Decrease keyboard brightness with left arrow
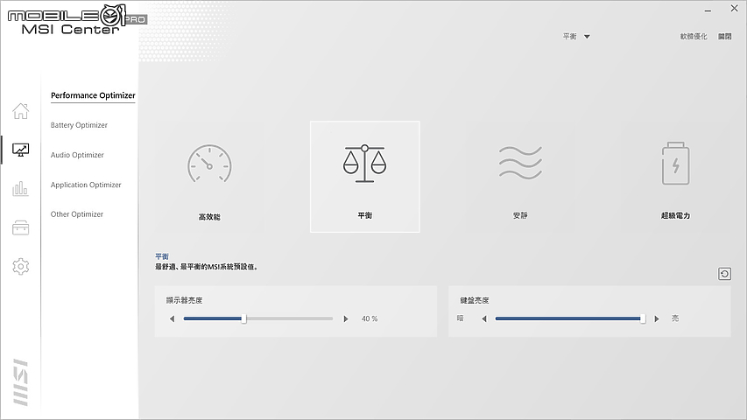 [484, 318]
